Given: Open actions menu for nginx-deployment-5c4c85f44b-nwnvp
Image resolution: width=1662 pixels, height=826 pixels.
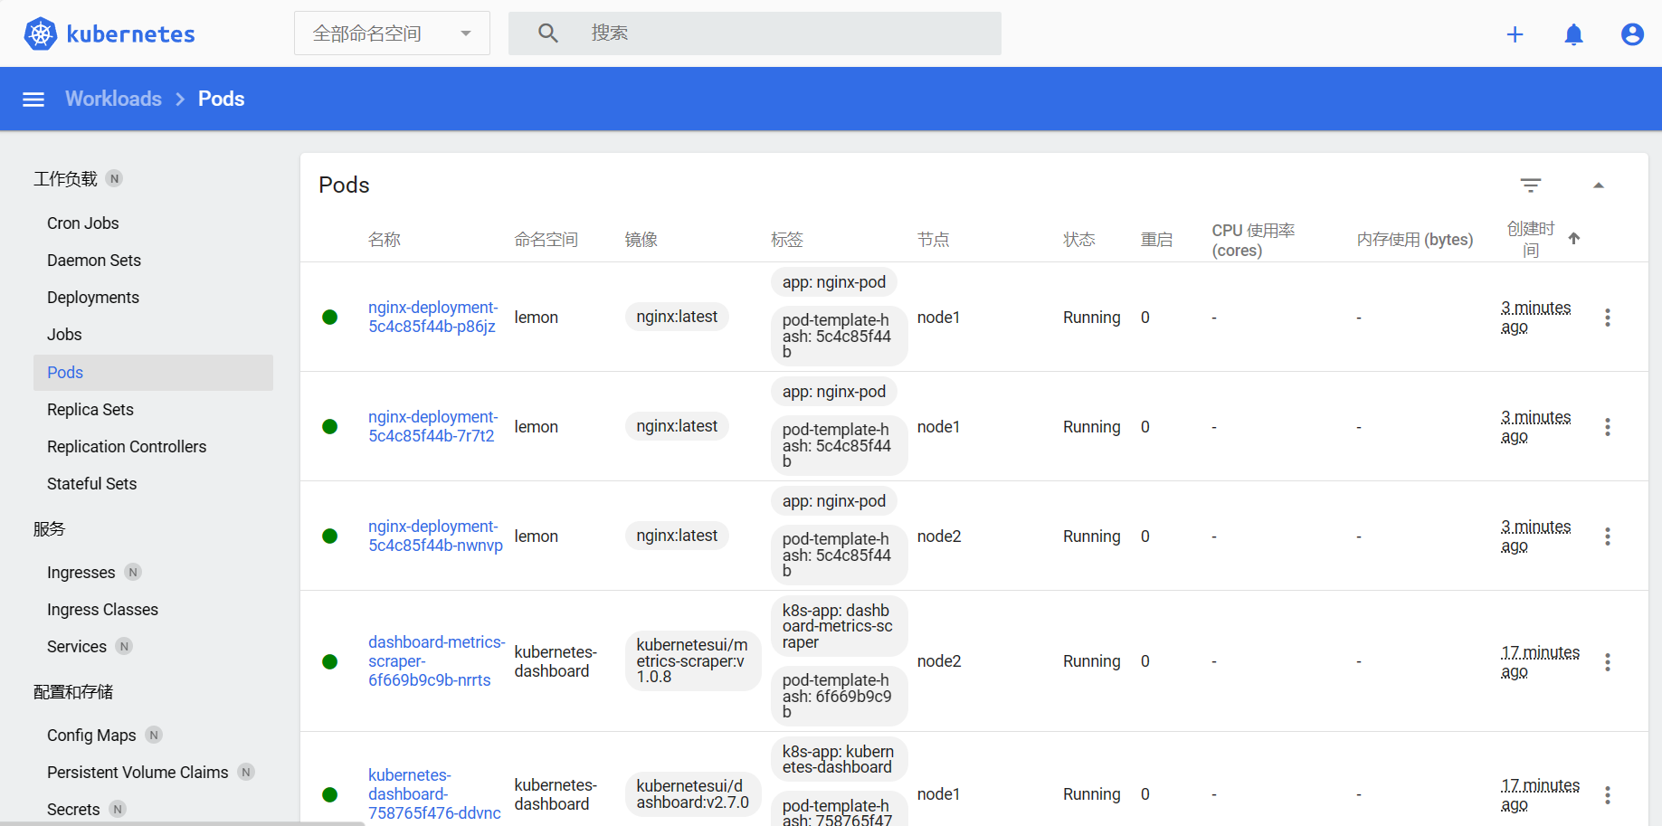Looking at the screenshot, I should [1607, 536].
